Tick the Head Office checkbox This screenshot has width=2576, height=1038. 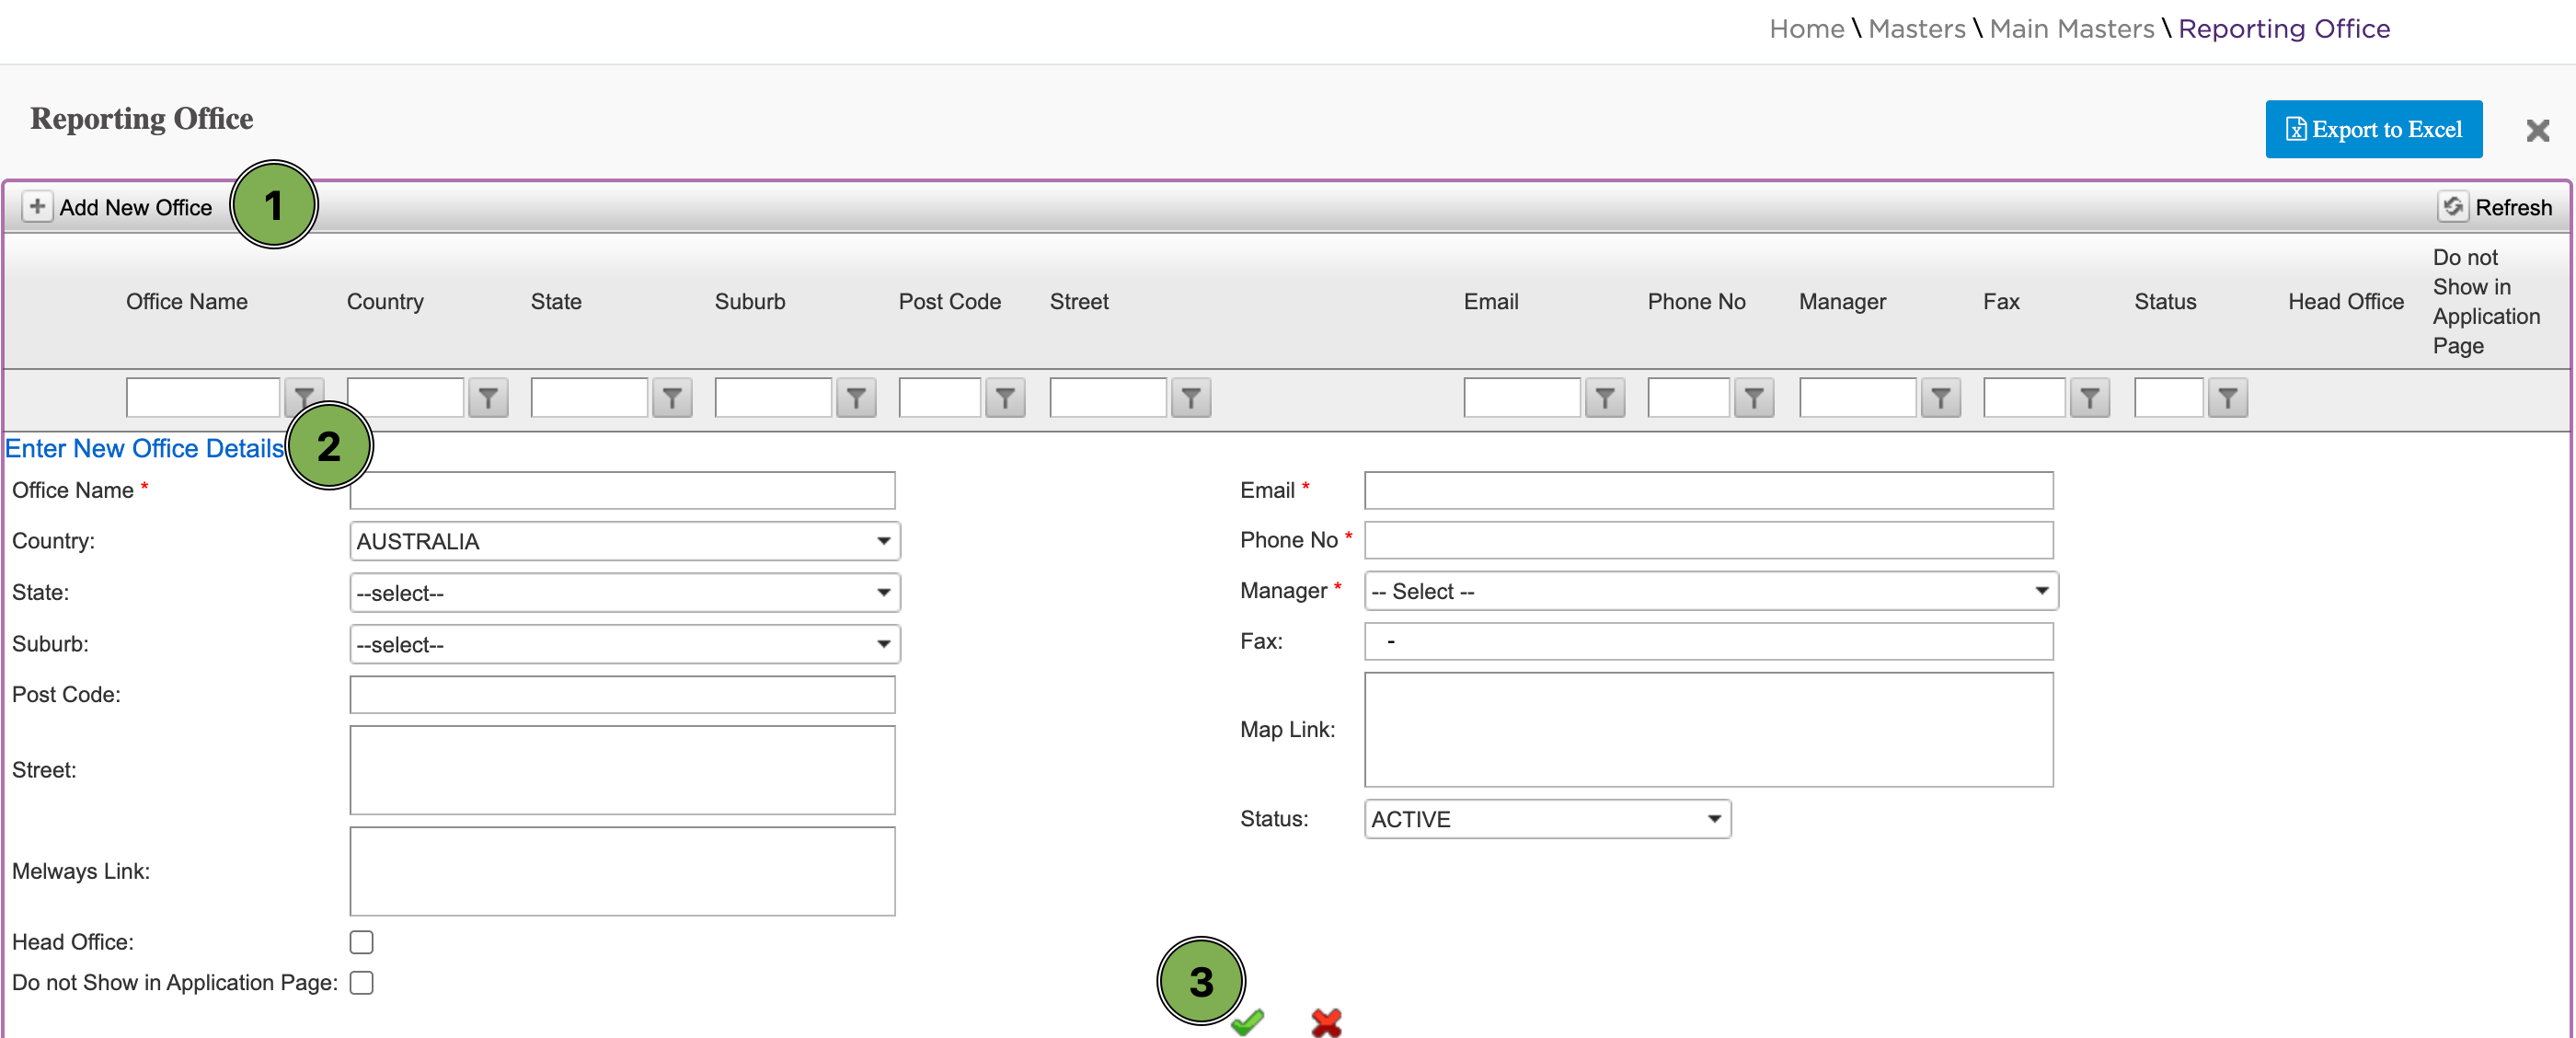pyautogui.click(x=361, y=942)
